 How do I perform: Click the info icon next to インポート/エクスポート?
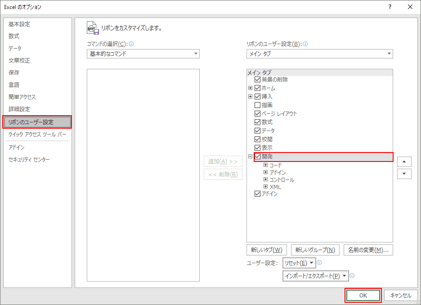352,275
